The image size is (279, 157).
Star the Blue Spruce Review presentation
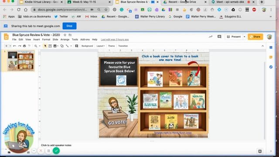click(x=65, y=35)
